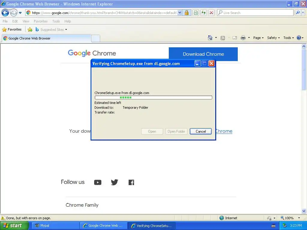The width and height of the screenshot is (307, 230).
Task: Open the Help menu
Action: [67, 21]
